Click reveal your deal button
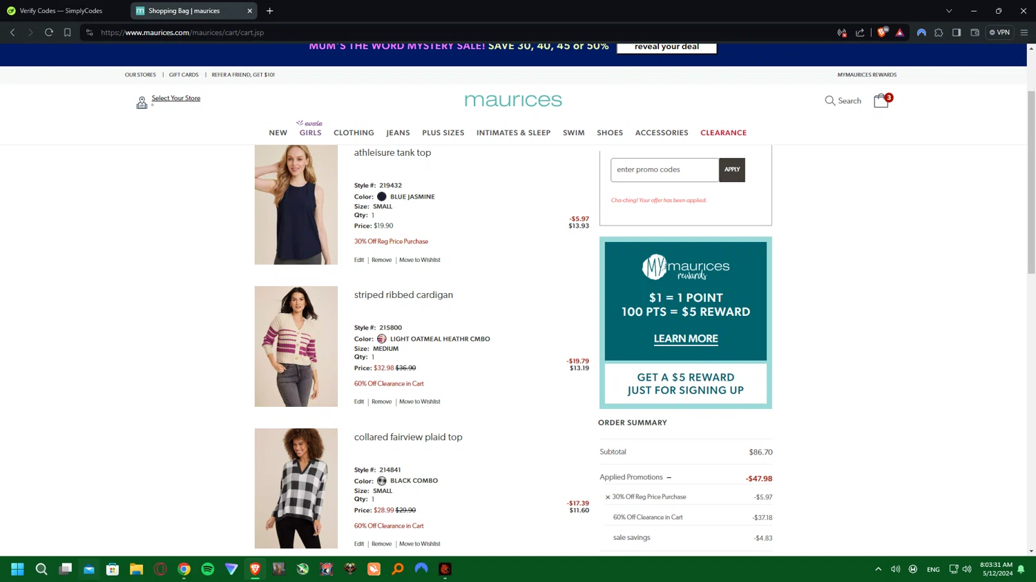 coord(666,47)
